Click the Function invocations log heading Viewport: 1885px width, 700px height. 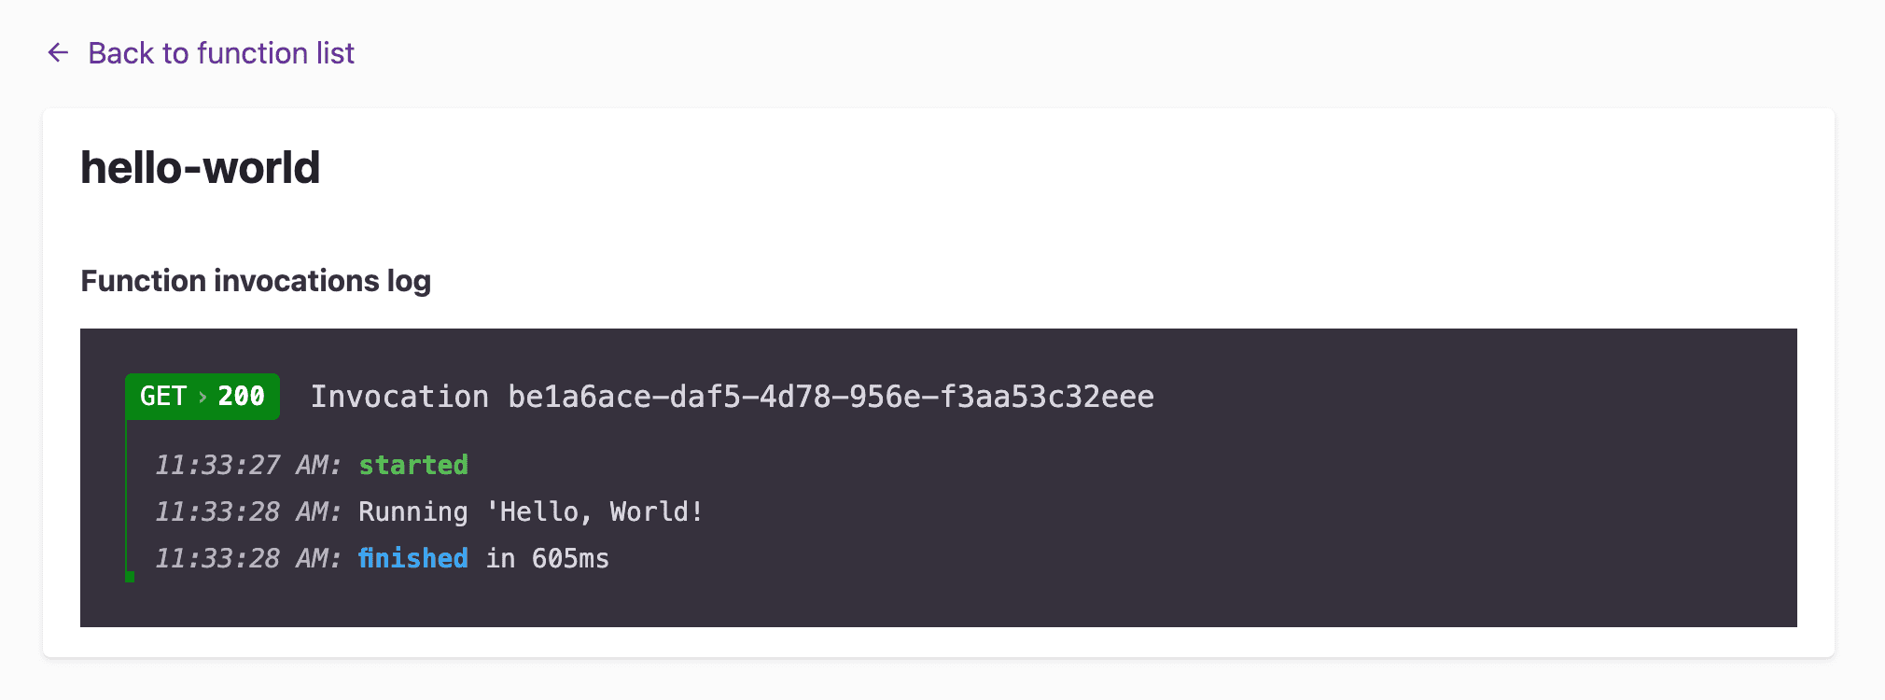point(256,281)
